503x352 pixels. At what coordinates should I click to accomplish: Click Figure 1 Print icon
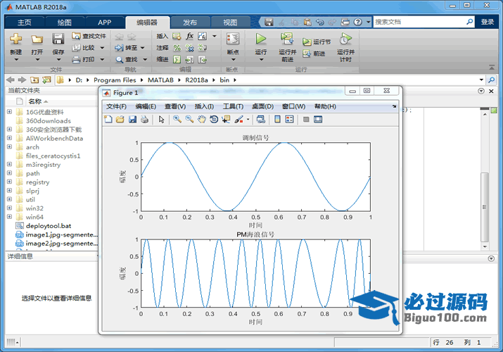[145, 120]
